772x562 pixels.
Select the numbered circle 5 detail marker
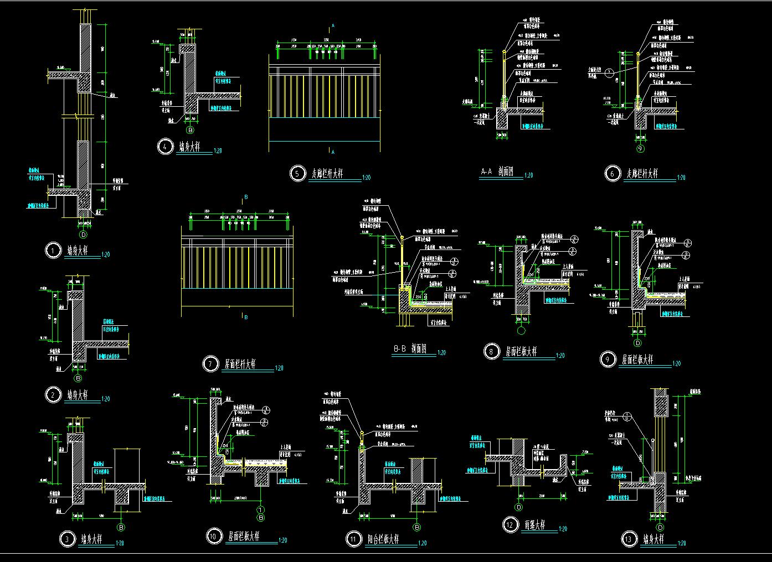tap(297, 174)
